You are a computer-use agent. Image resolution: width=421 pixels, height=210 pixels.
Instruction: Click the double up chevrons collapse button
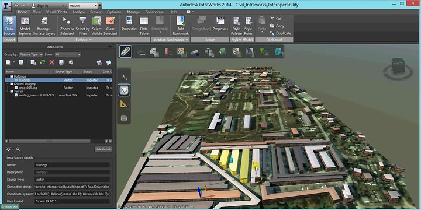(18, 149)
